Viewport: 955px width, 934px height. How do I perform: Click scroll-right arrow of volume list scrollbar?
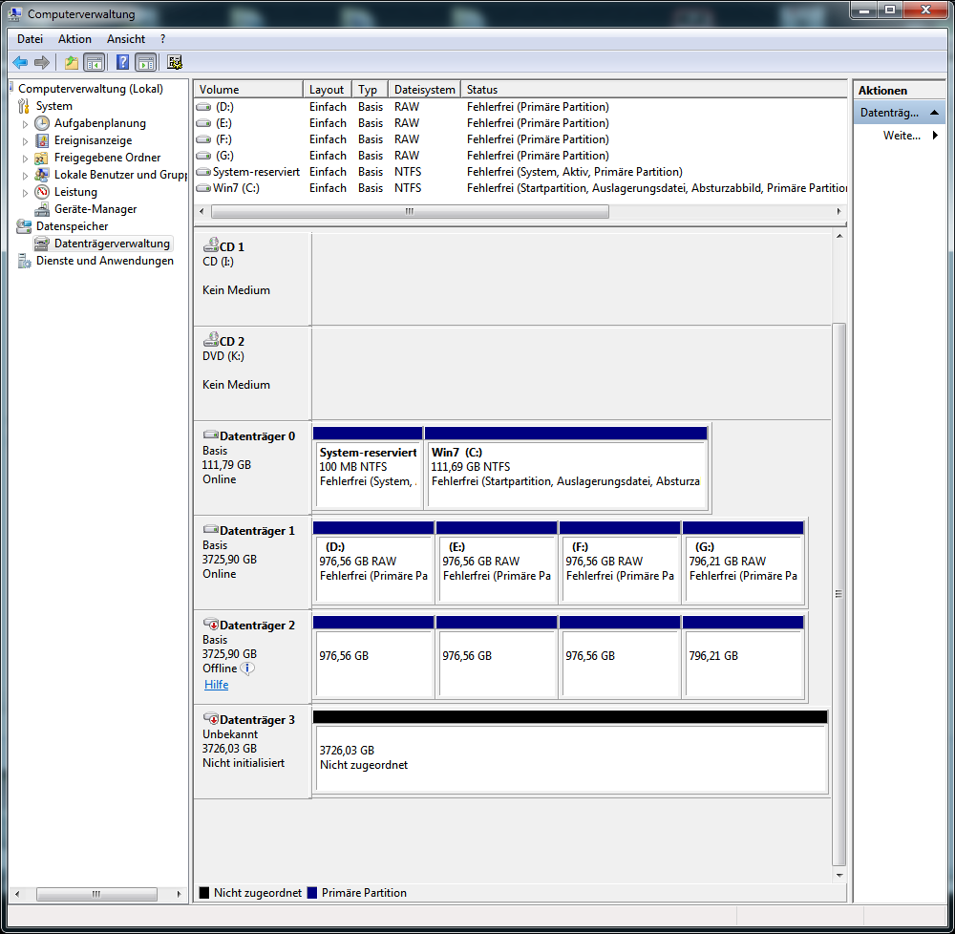point(838,211)
